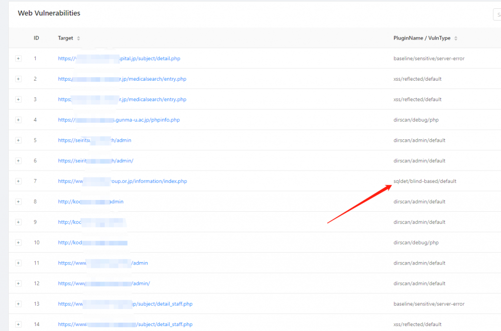Select row 13 baseline/sensitive/server-error cell
Image resolution: width=501 pixels, height=331 pixels.
(429, 304)
